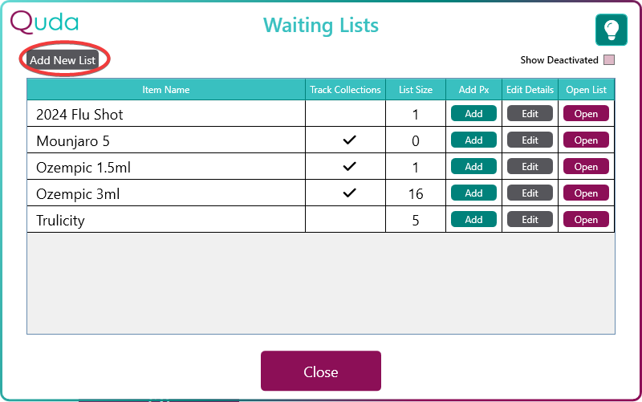
Task: Click Mounjaro 5 track collections checkmark
Action: (x=349, y=140)
